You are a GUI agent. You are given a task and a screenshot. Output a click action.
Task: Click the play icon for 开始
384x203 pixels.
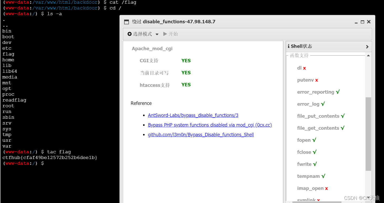pos(165,34)
